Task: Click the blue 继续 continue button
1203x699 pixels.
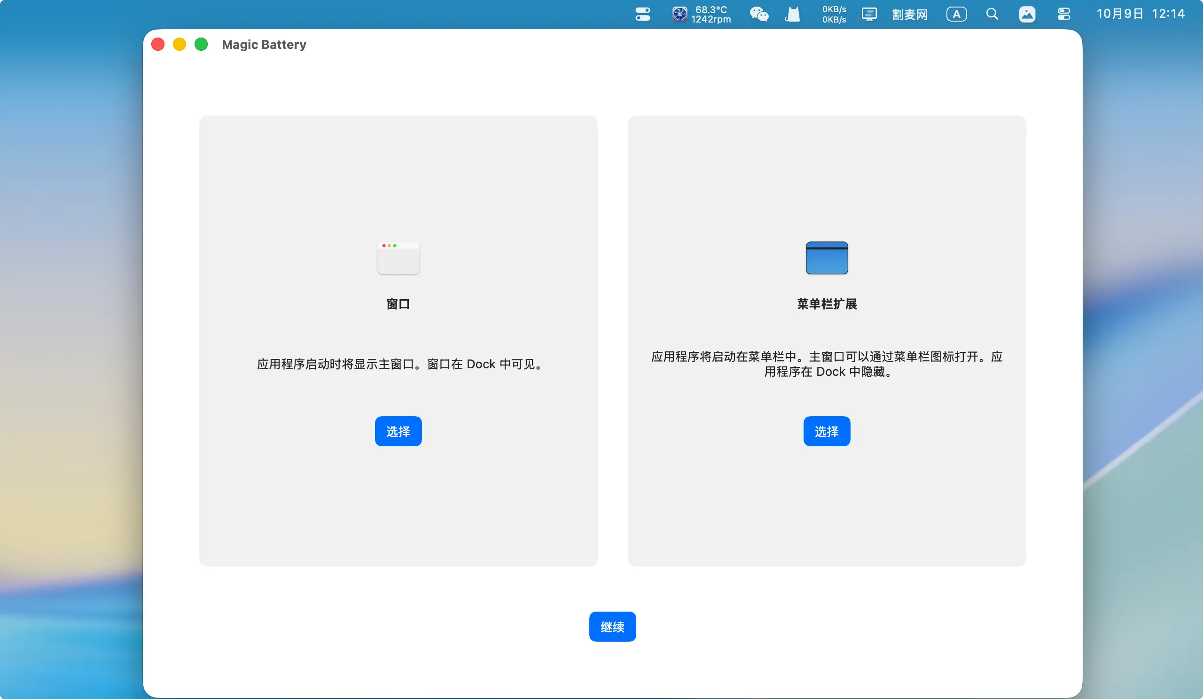Action: [612, 626]
